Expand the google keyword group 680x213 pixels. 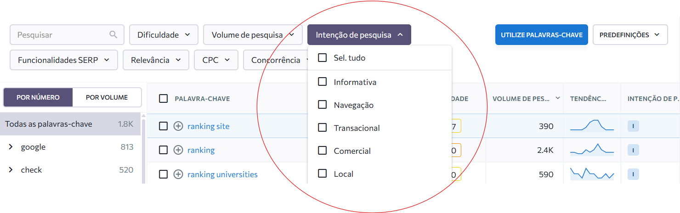pyautogui.click(x=11, y=147)
